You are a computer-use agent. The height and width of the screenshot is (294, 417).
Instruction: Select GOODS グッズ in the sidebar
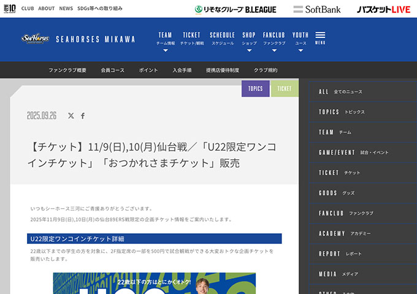click(x=363, y=193)
